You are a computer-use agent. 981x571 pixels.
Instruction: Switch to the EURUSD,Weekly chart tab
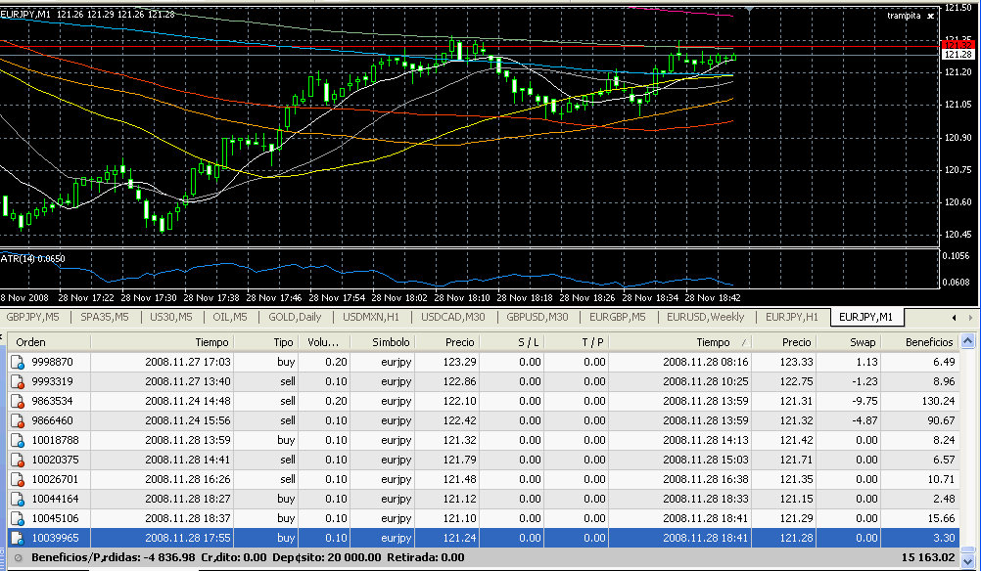click(x=705, y=317)
